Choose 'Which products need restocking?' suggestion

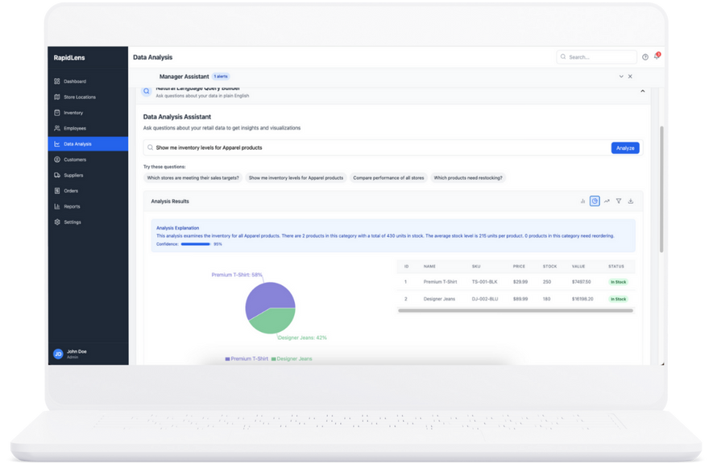pos(468,178)
